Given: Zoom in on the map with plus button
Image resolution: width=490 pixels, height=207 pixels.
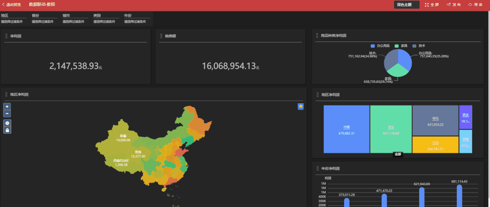Looking at the screenshot, I should 7,106.
